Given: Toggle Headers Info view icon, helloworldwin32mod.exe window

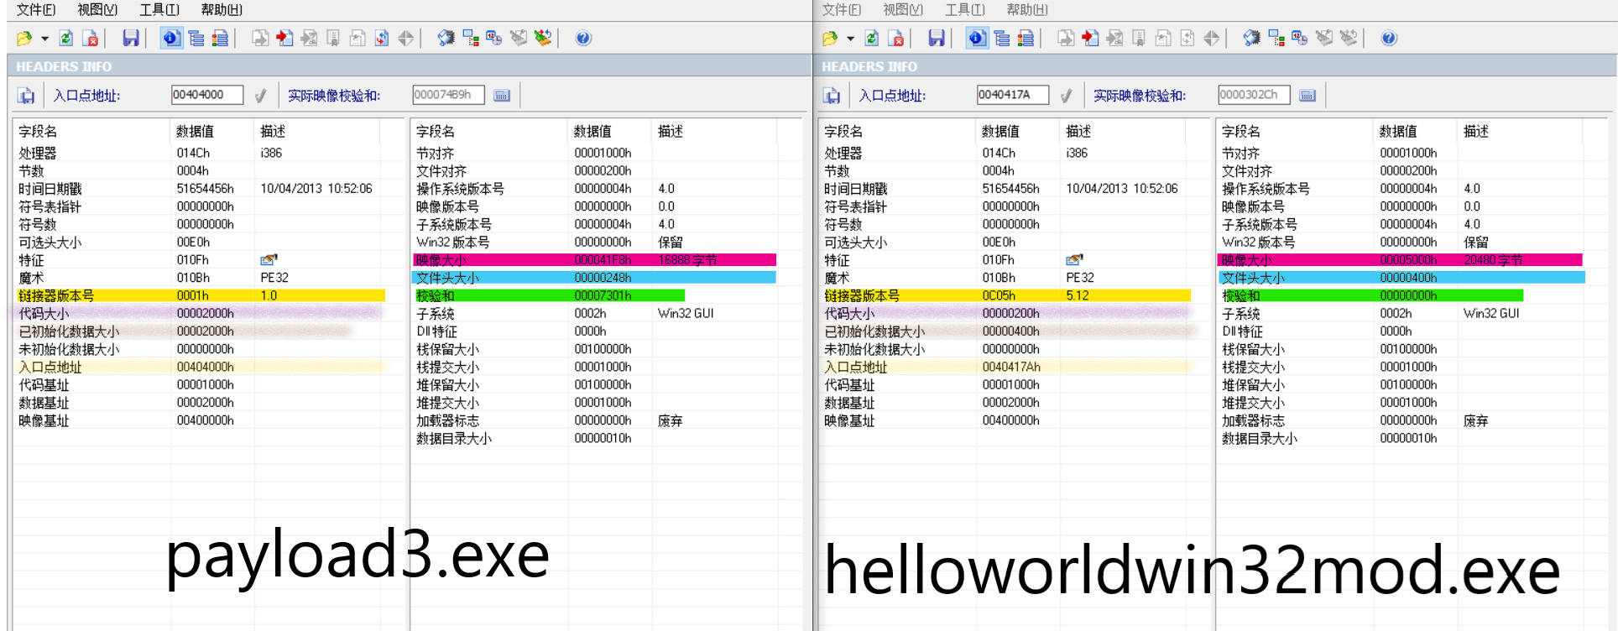Looking at the screenshot, I should coord(977,38).
